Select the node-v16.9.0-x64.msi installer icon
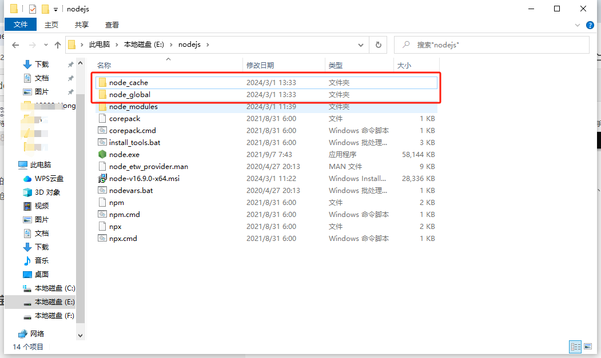Viewport: 601px width, 358px height. (102, 179)
